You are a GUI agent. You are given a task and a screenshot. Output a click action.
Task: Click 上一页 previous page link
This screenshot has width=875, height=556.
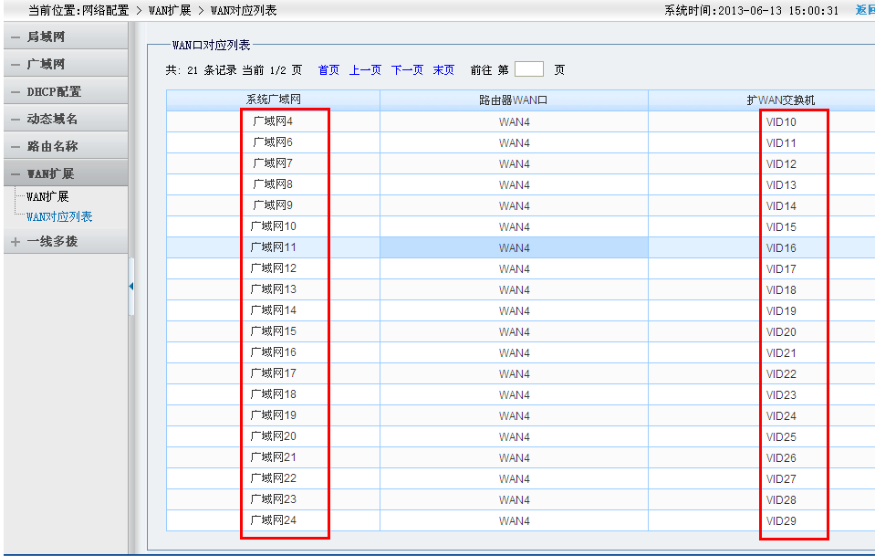365,70
